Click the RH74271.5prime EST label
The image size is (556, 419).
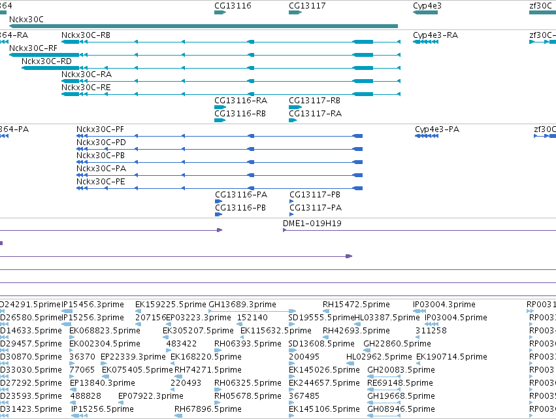point(208,370)
